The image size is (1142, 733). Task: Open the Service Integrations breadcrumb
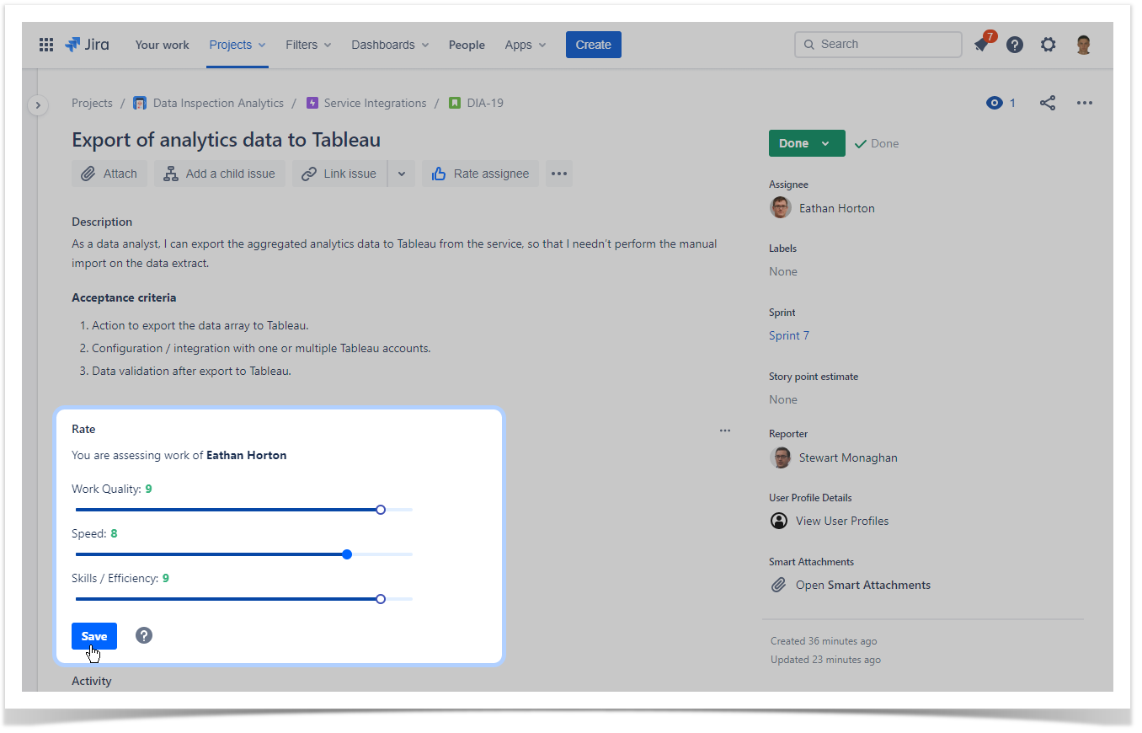(x=375, y=103)
